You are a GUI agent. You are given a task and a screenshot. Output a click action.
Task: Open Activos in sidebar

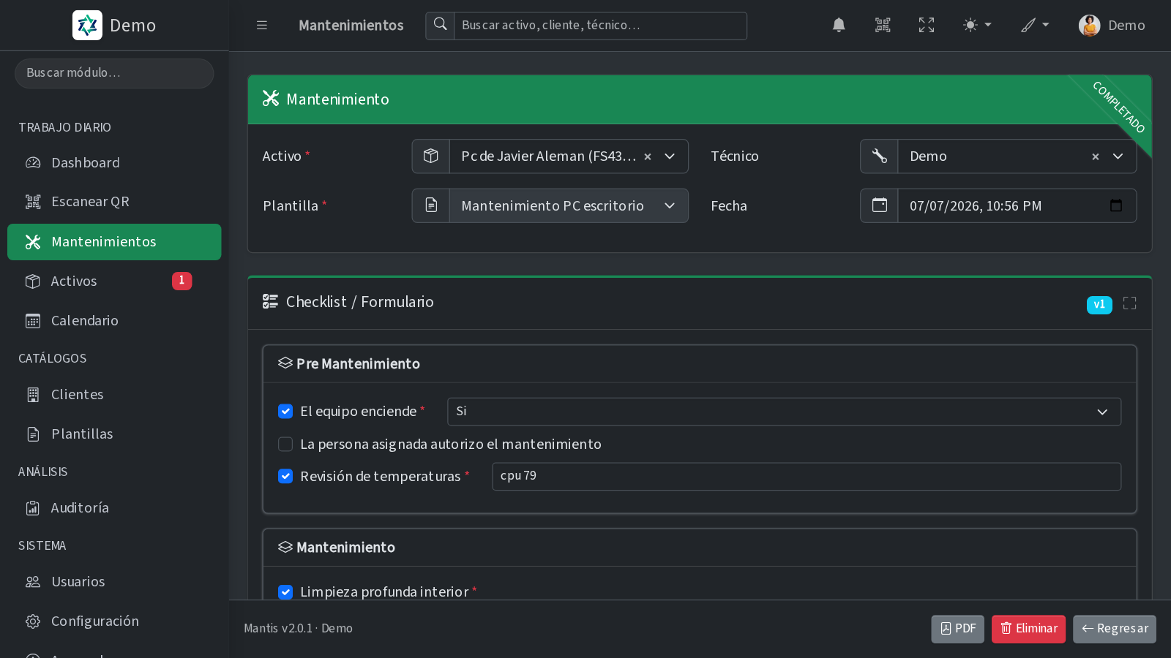click(x=114, y=281)
